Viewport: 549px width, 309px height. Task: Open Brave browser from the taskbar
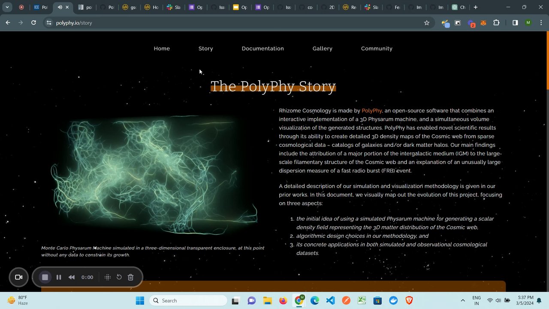[409, 300]
